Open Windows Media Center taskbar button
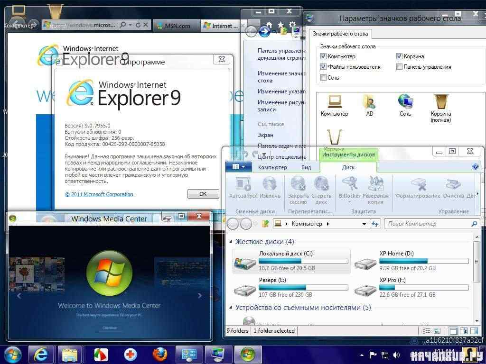Image resolution: width=486 pixels, height=364 pixels. click(x=248, y=355)
